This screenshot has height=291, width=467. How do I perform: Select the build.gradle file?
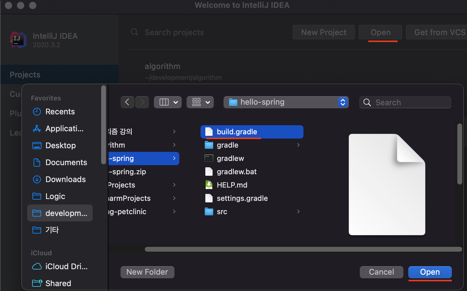click(x=252, y=132)
